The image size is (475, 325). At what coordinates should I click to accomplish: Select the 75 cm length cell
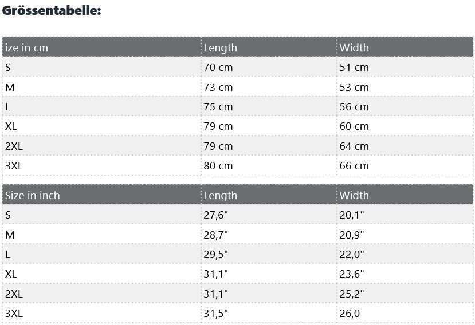pos(218,107)
